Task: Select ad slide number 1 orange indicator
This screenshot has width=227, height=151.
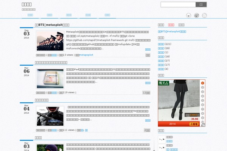Action: pos(202,83)
